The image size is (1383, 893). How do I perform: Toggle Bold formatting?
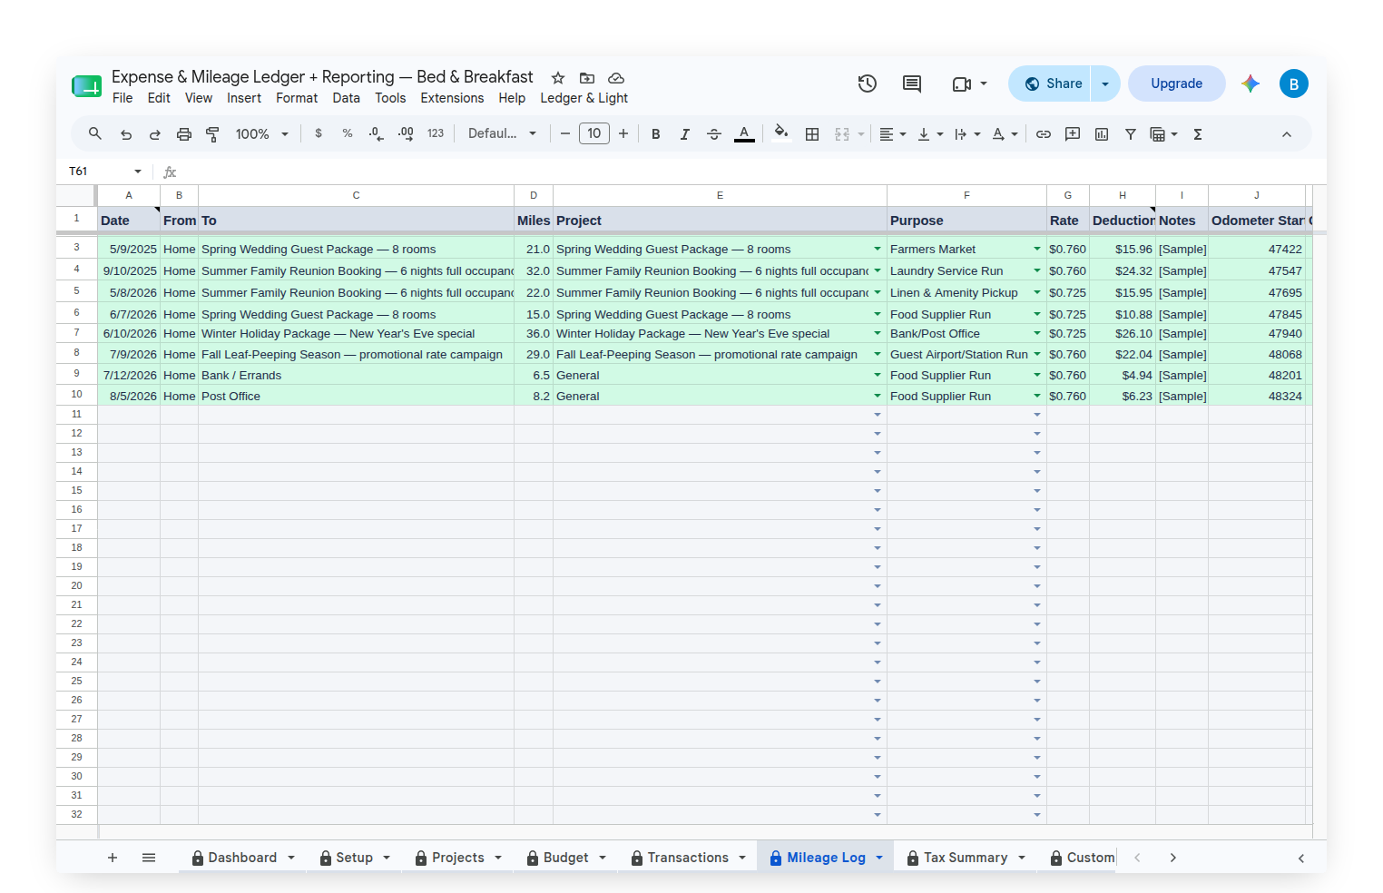point(656,134)
